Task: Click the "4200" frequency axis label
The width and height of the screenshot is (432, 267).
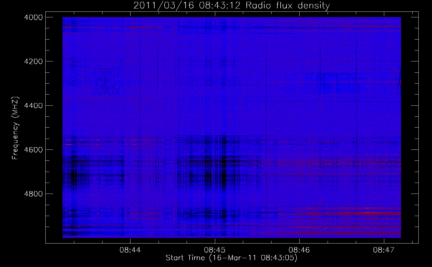Action: [x=33, y=61]
